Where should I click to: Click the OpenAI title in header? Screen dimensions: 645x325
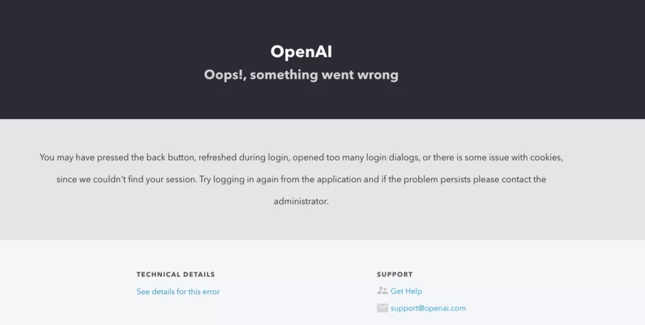pyautogui.click(x=301, y=52)
